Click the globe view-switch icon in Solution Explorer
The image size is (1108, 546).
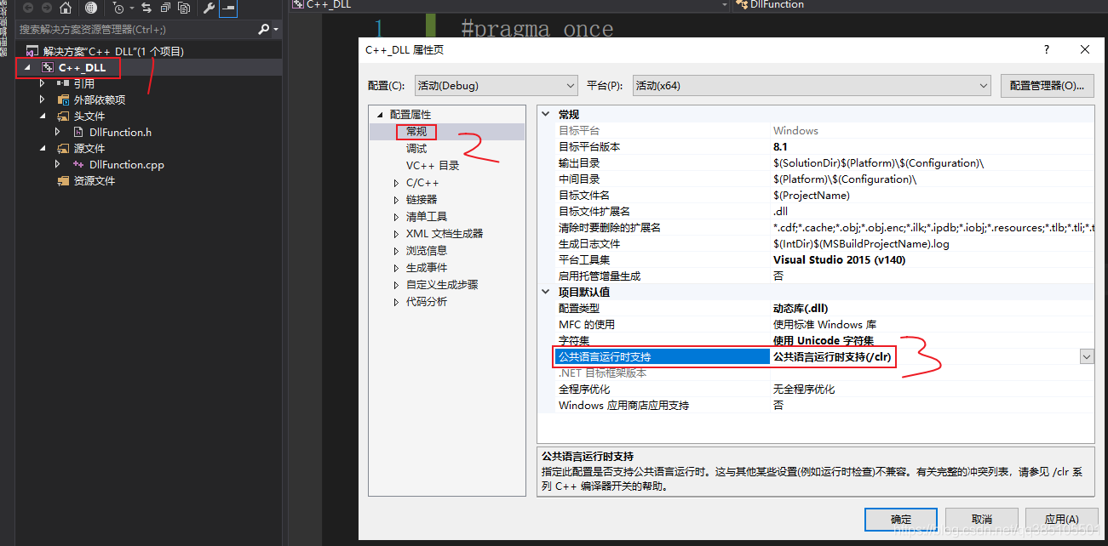(91, 8)
